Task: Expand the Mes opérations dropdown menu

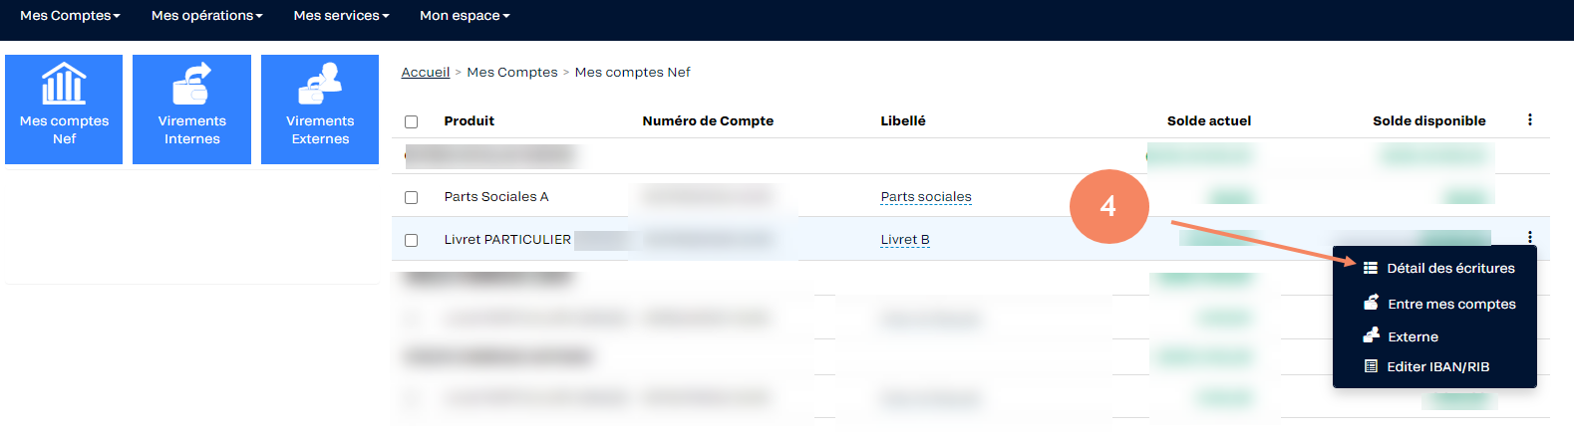Action: (207, 15)
